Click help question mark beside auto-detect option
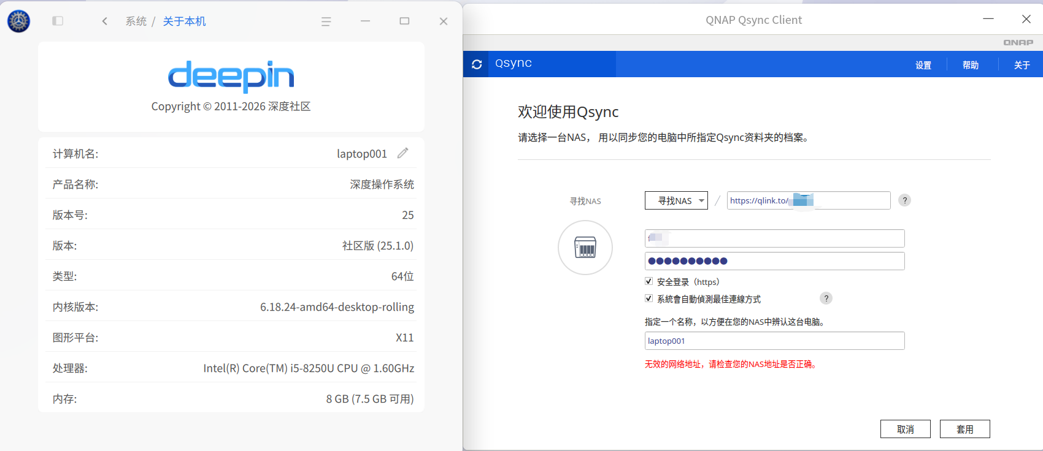 [826, 298]
